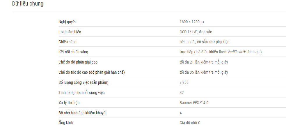This screenshot has height=134, width=286.
Task: Click the 'CCD 1/1.8", đơn sắc' sensor value
Action: tap(196, 32)
